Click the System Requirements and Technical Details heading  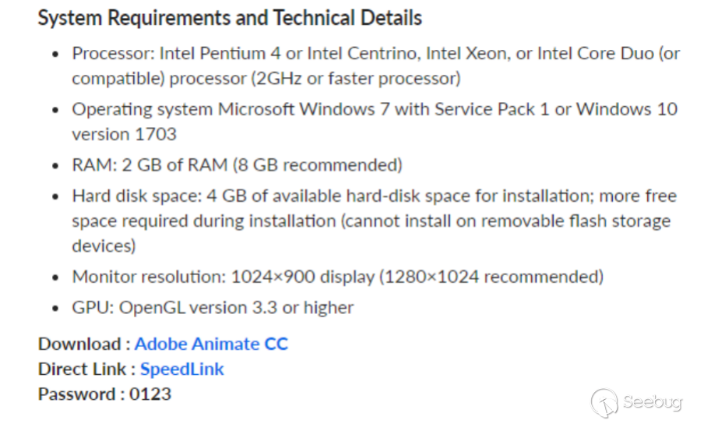tap(230, 17)
